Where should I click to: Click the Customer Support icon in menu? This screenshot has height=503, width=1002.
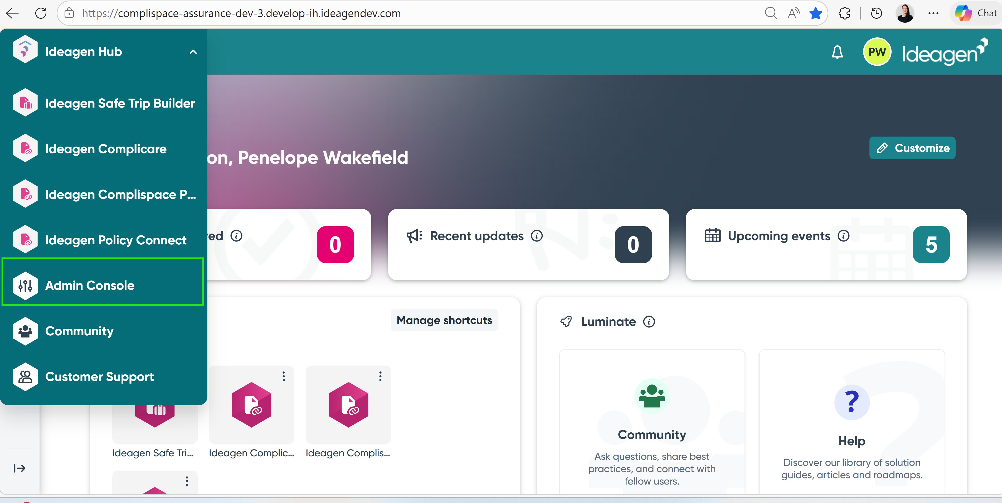coord(25,376)
